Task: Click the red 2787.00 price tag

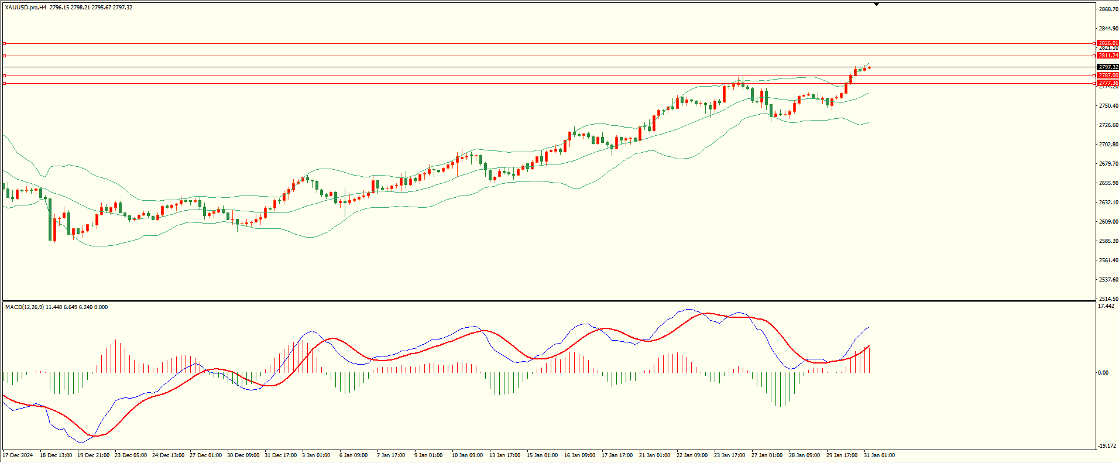Action: pos(1108,76)
